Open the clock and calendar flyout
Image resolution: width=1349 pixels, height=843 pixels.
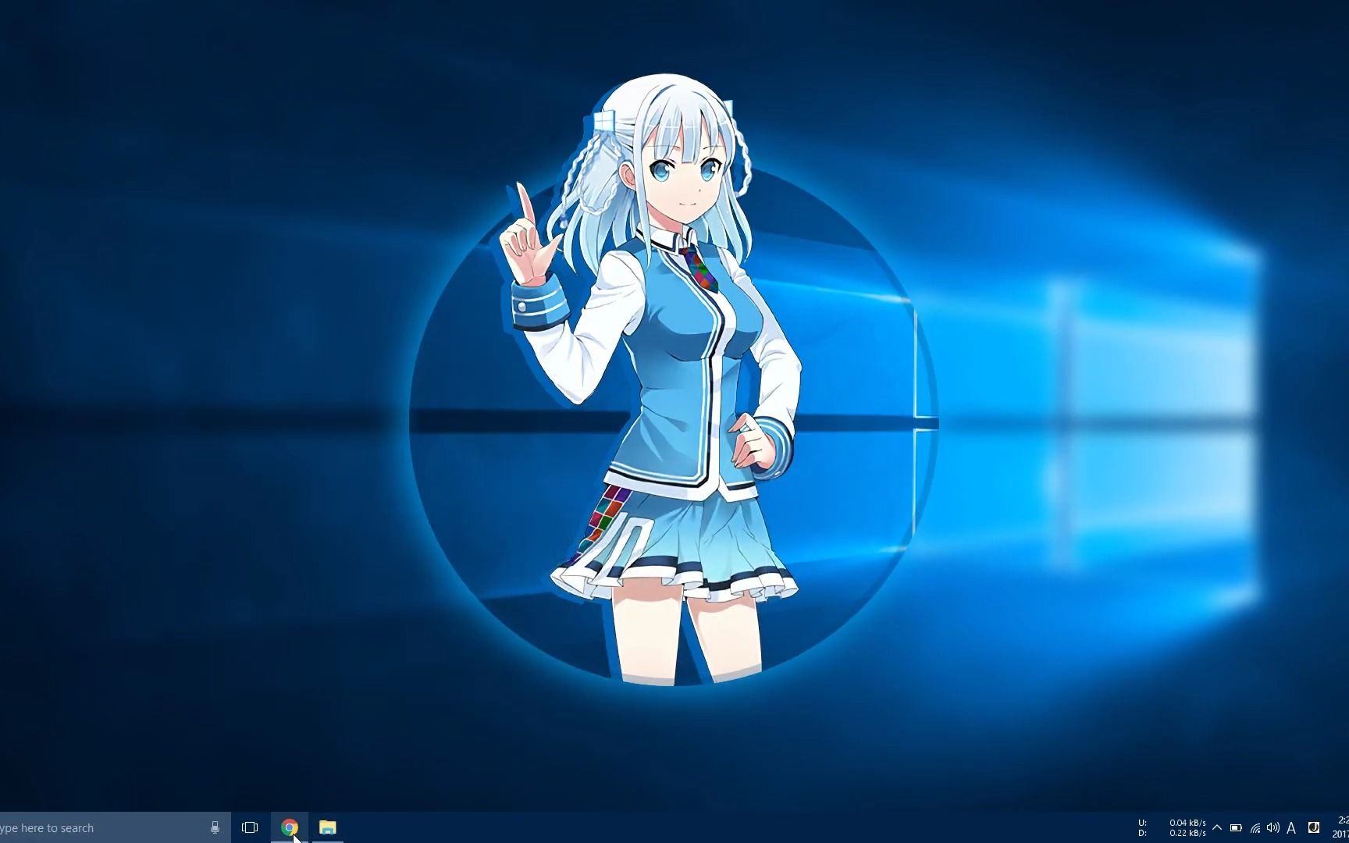(1341, 827)
